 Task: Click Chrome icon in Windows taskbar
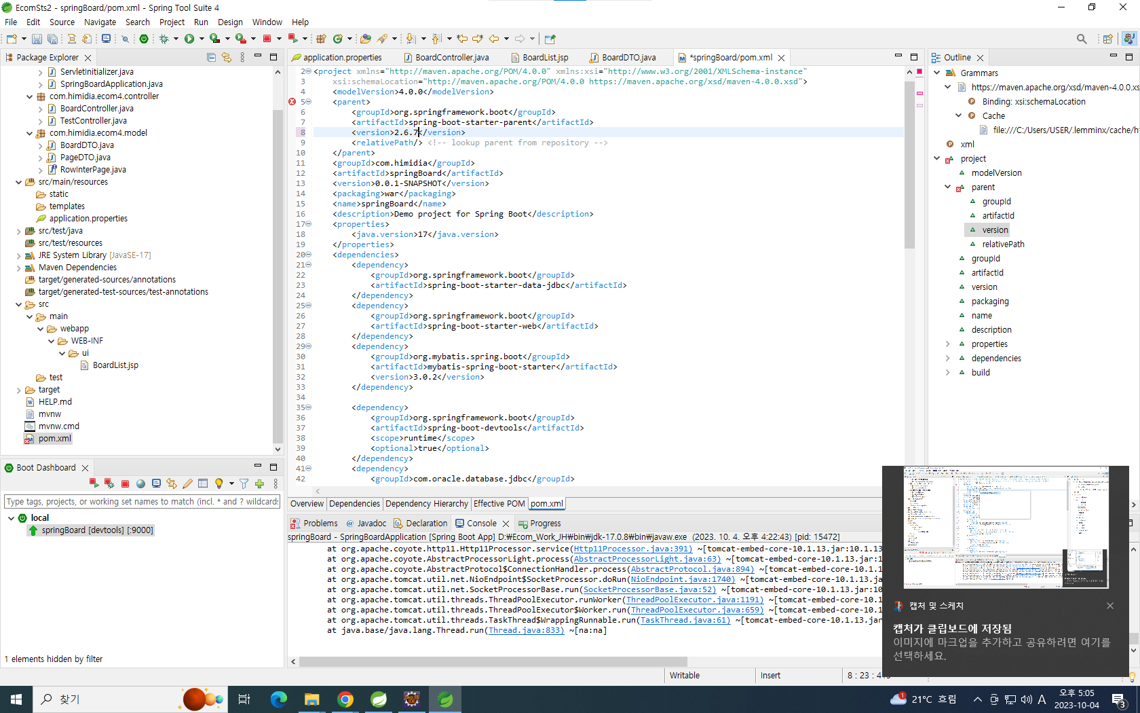[345, 699]
